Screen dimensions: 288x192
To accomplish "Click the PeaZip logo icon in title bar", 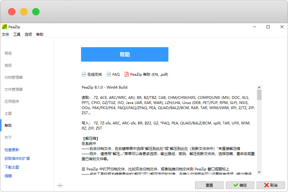I will (x=5, y=27).
